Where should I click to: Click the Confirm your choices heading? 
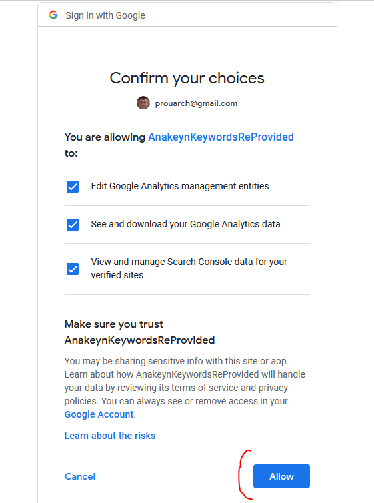pos(187,78)
